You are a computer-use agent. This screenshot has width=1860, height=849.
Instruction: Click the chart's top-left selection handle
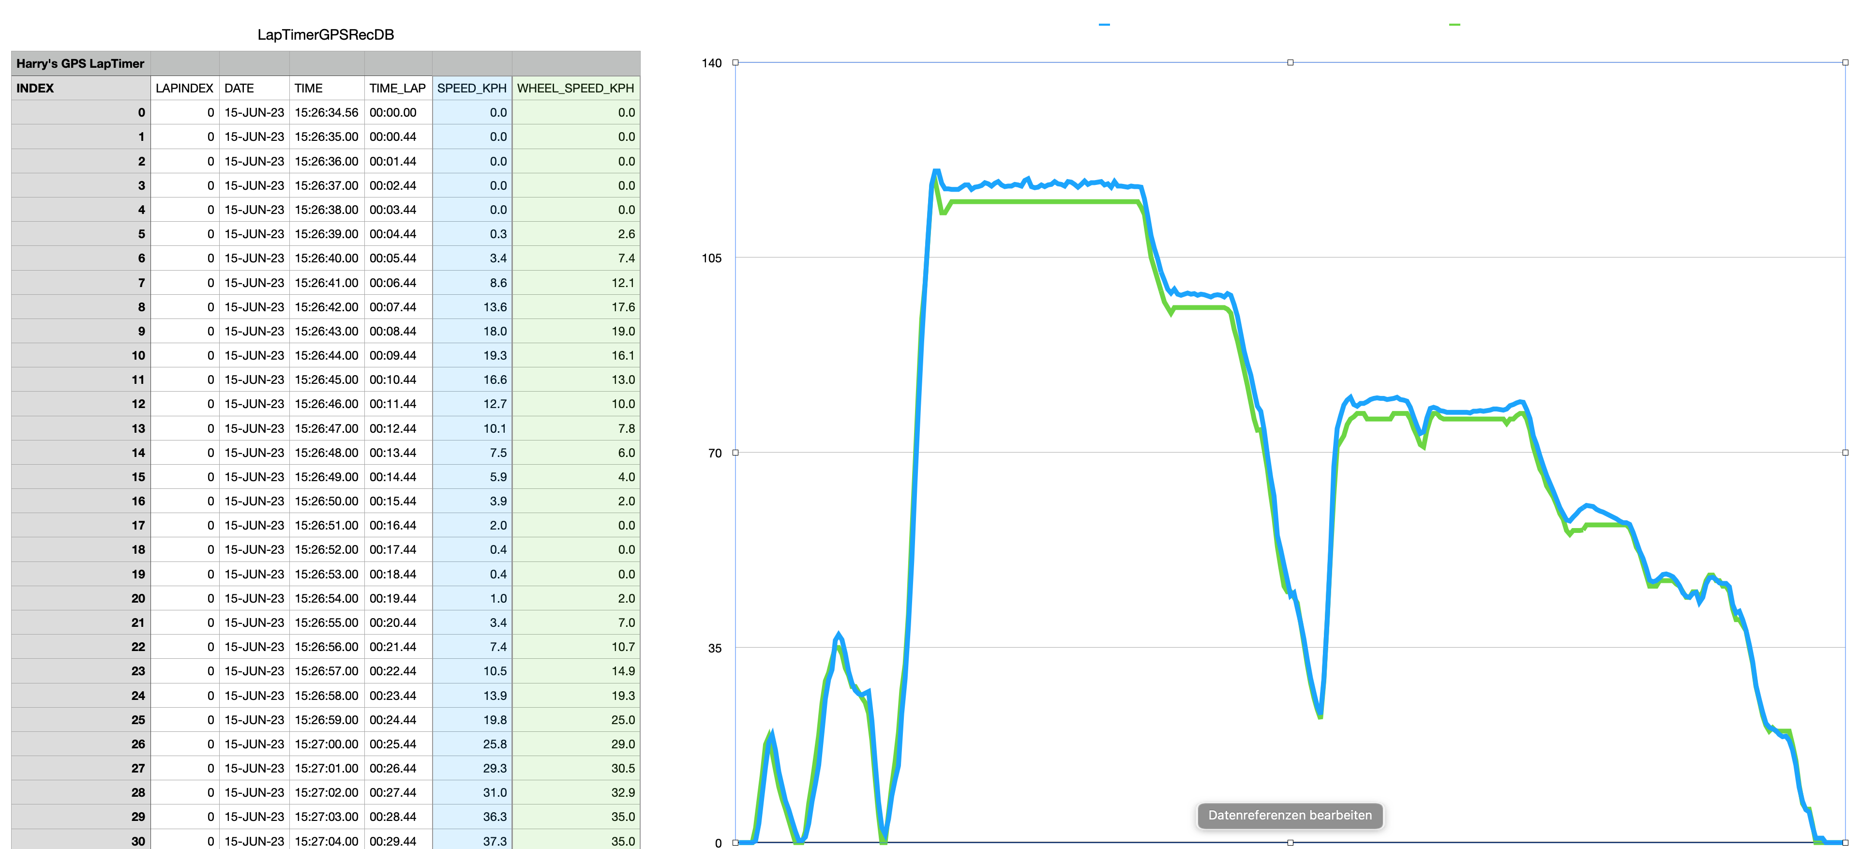[736, 63]
